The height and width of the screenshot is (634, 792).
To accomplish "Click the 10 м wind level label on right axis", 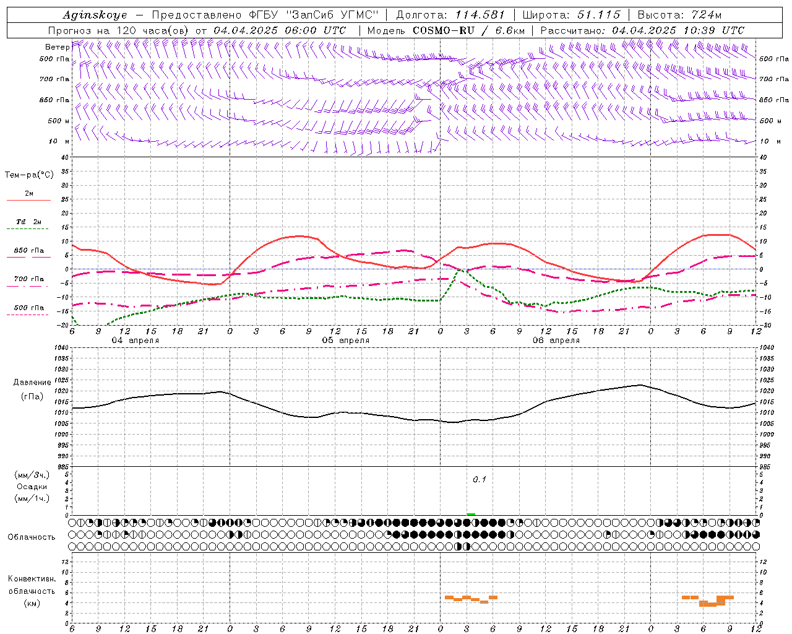I will (770, 141).
